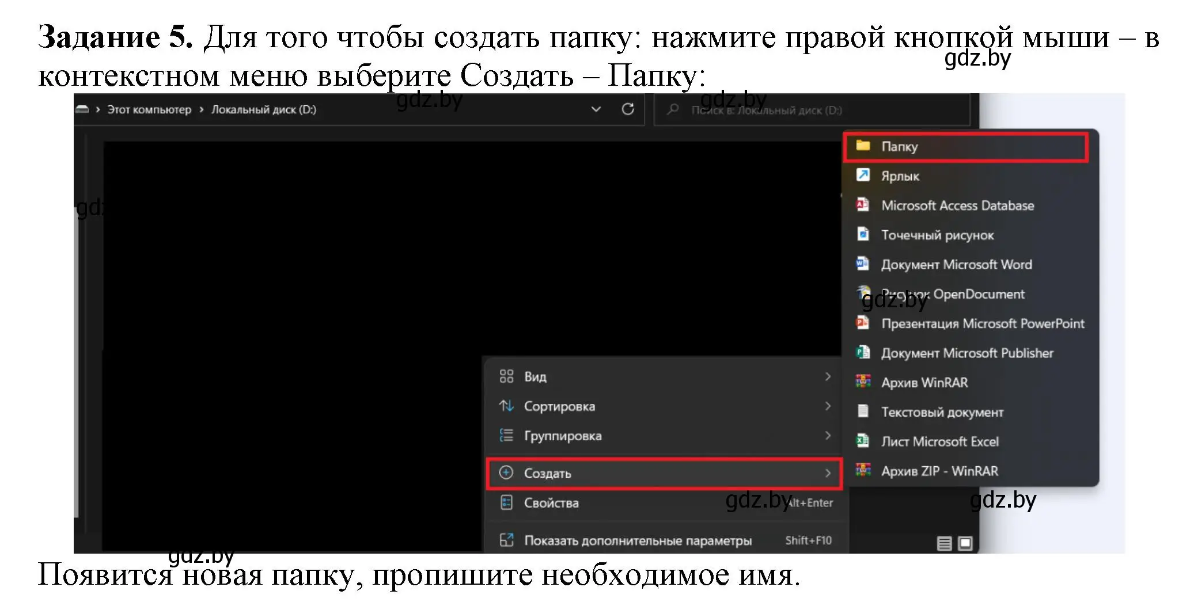This screenshot has width=1194, height=606.
Task: Click Показать дополнительные параметры
Action: point(664,540)
